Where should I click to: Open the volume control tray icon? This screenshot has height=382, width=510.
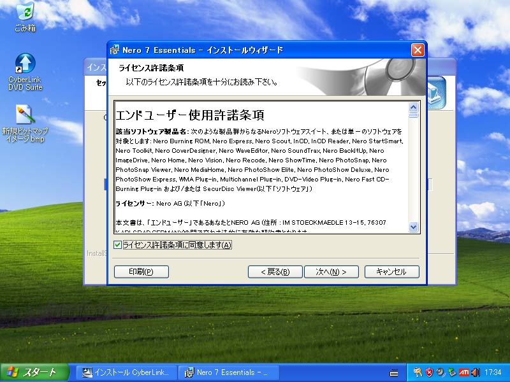pyautogui.click(x=476, y=372)
